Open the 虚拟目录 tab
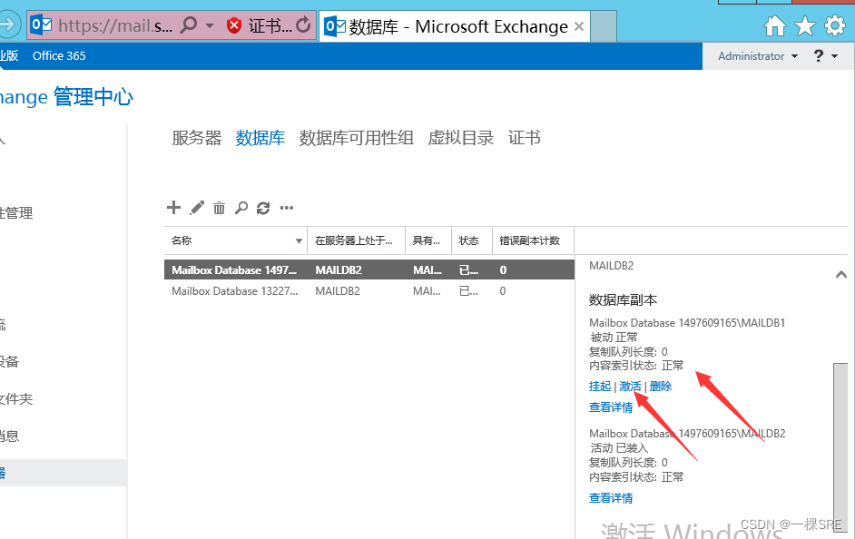Screen dimensions: 855x539 [x=461, y=138]
